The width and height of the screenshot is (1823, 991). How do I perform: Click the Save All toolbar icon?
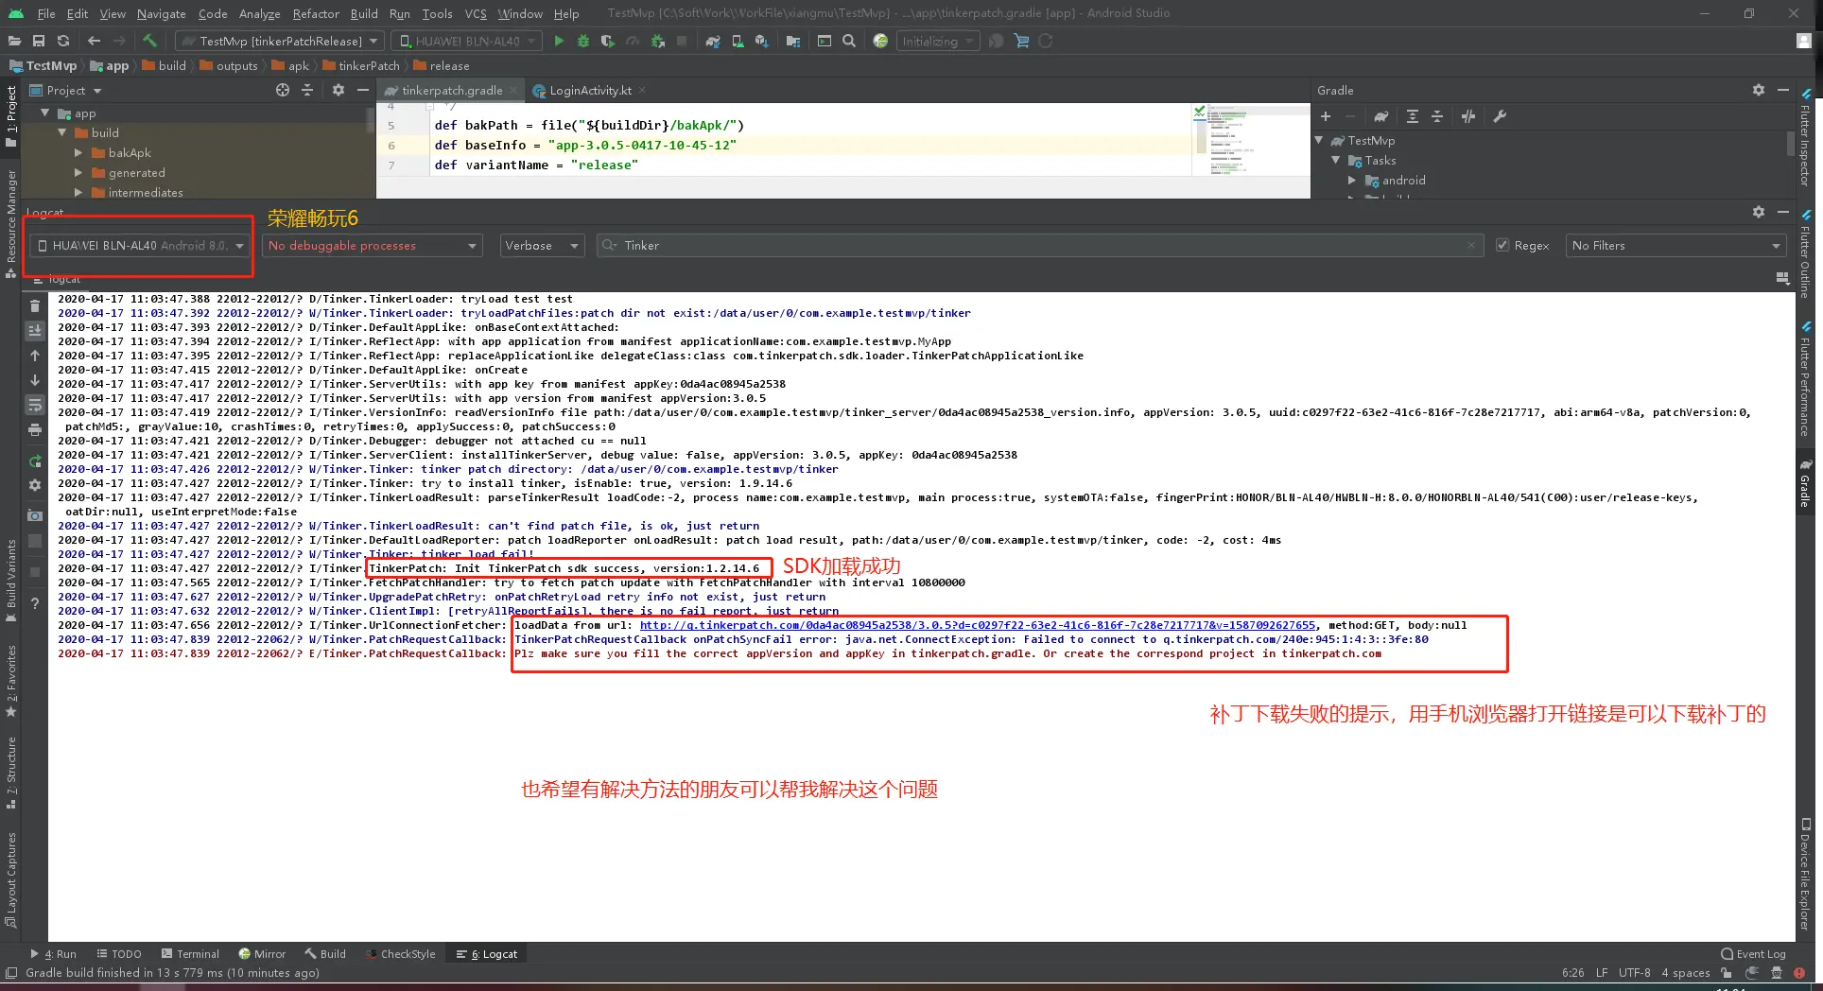coord(39,41)
